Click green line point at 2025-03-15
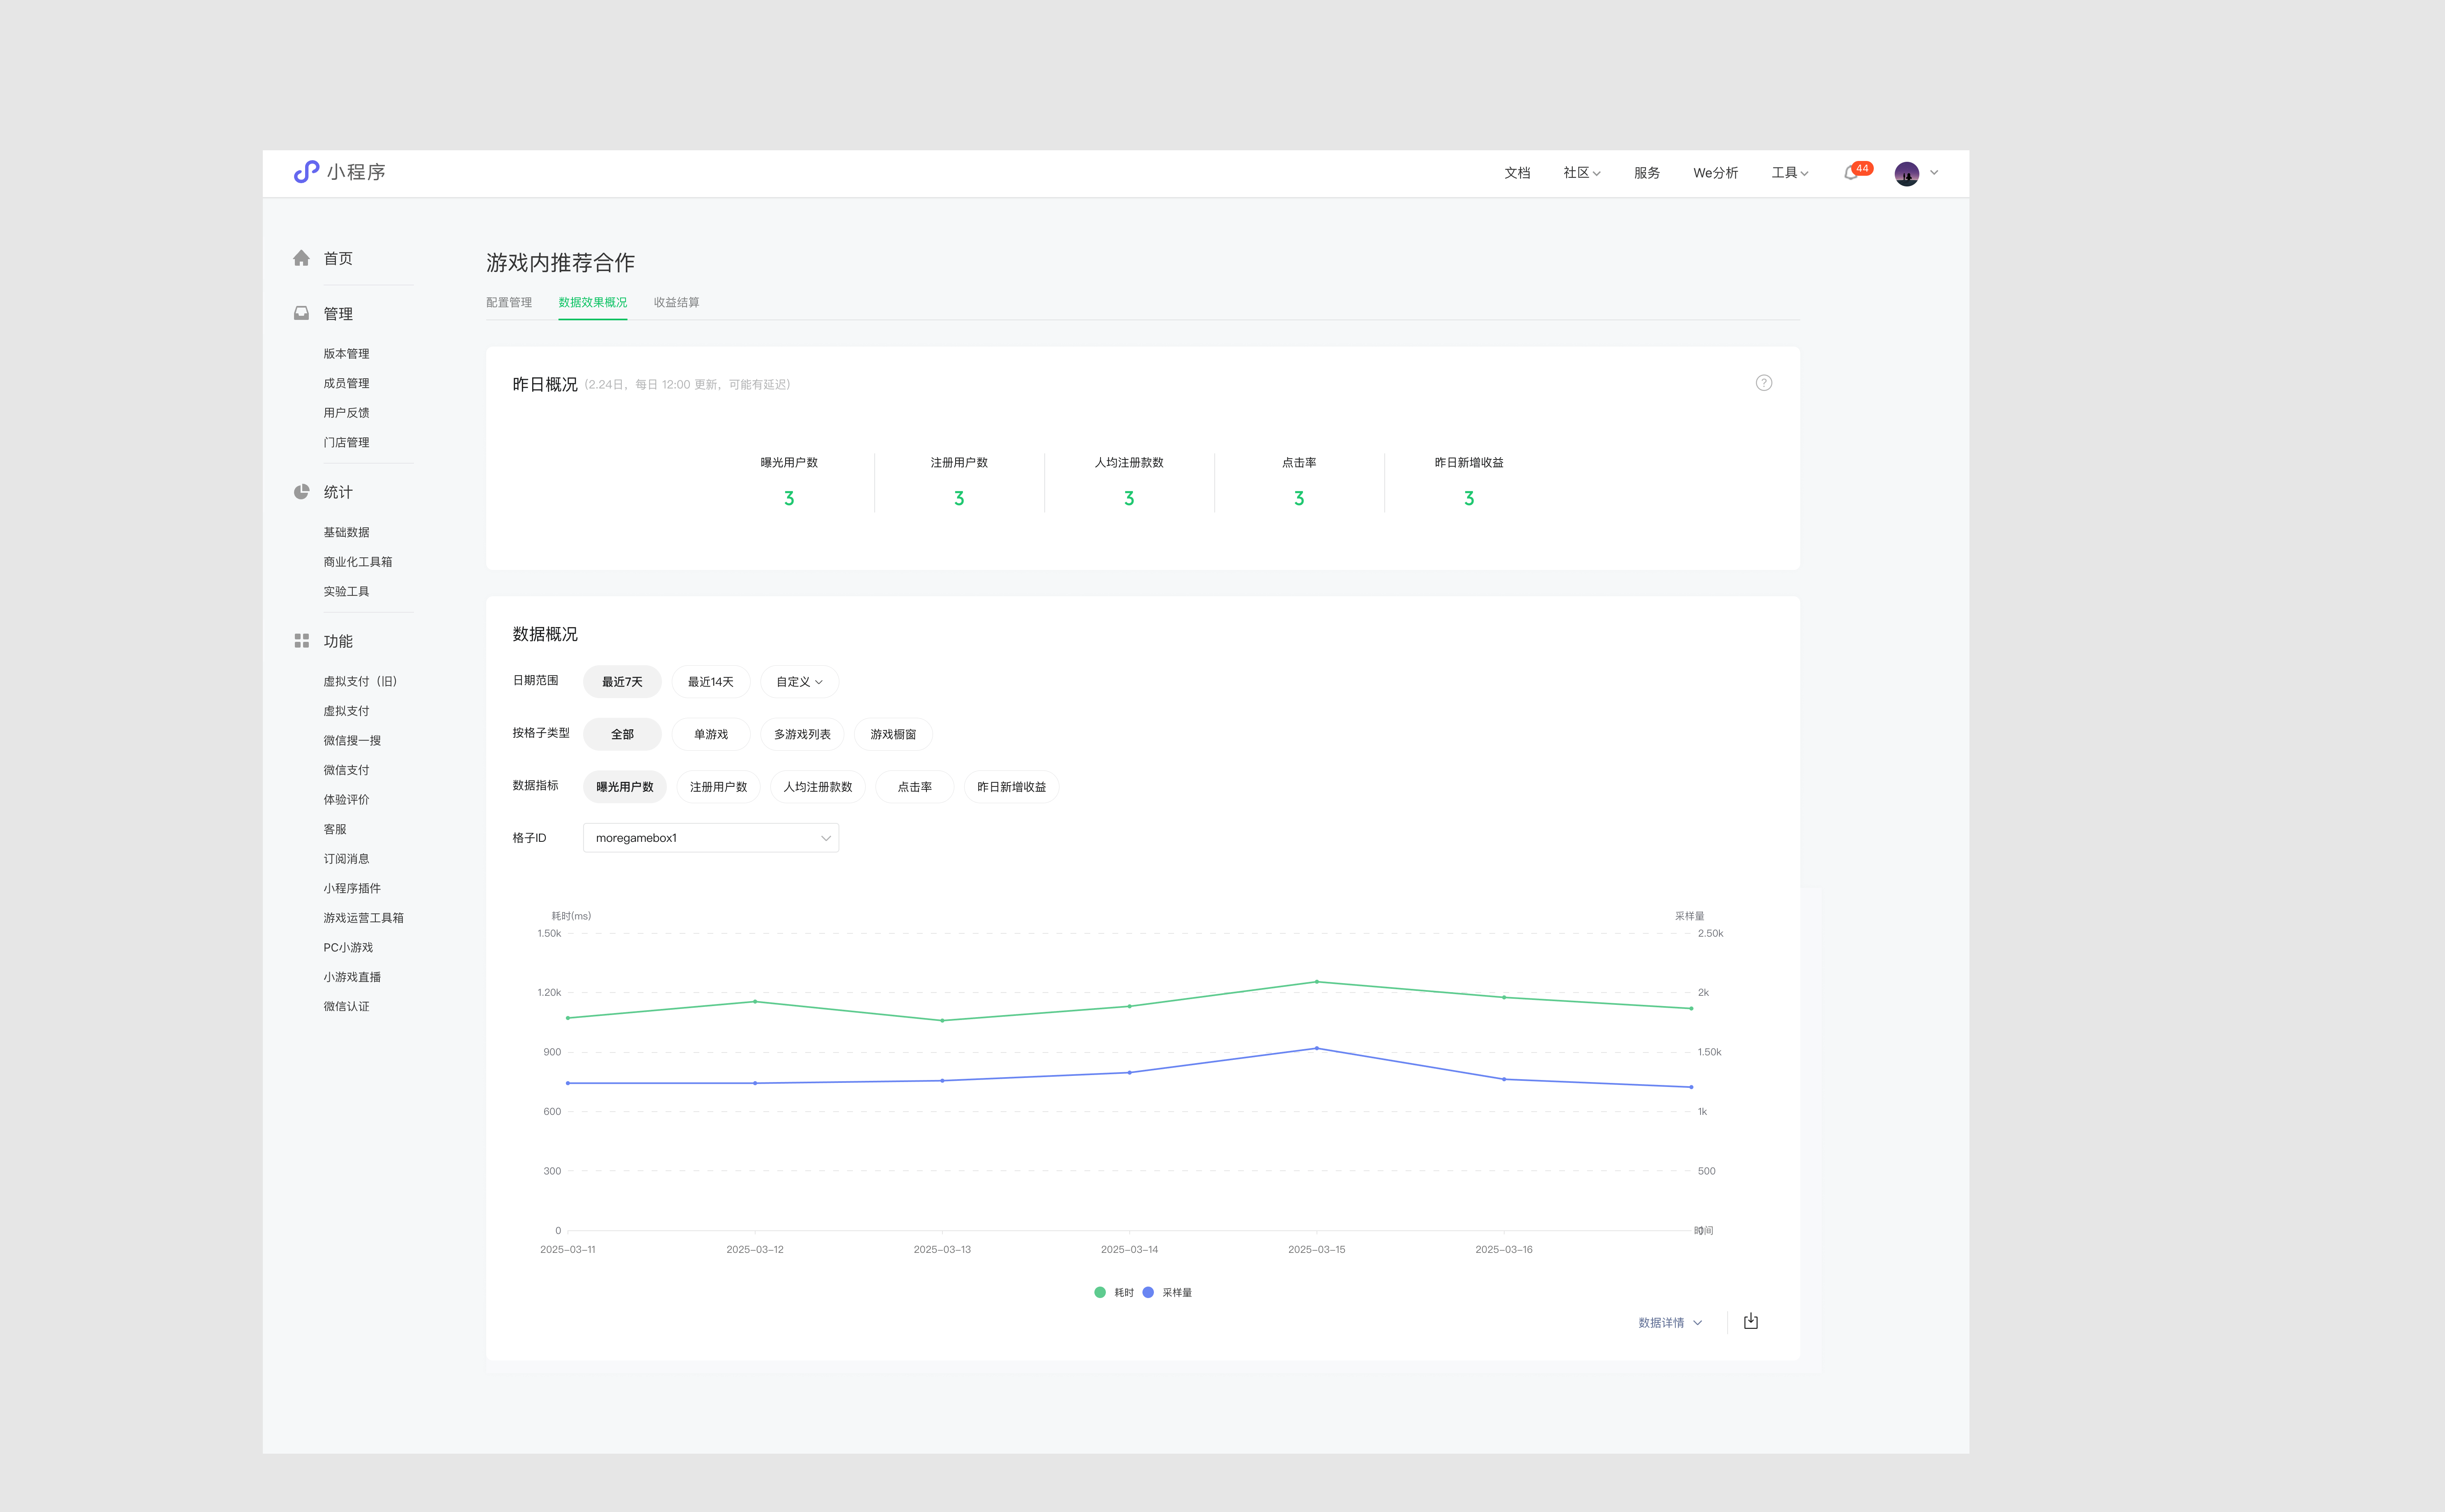 1316,982
